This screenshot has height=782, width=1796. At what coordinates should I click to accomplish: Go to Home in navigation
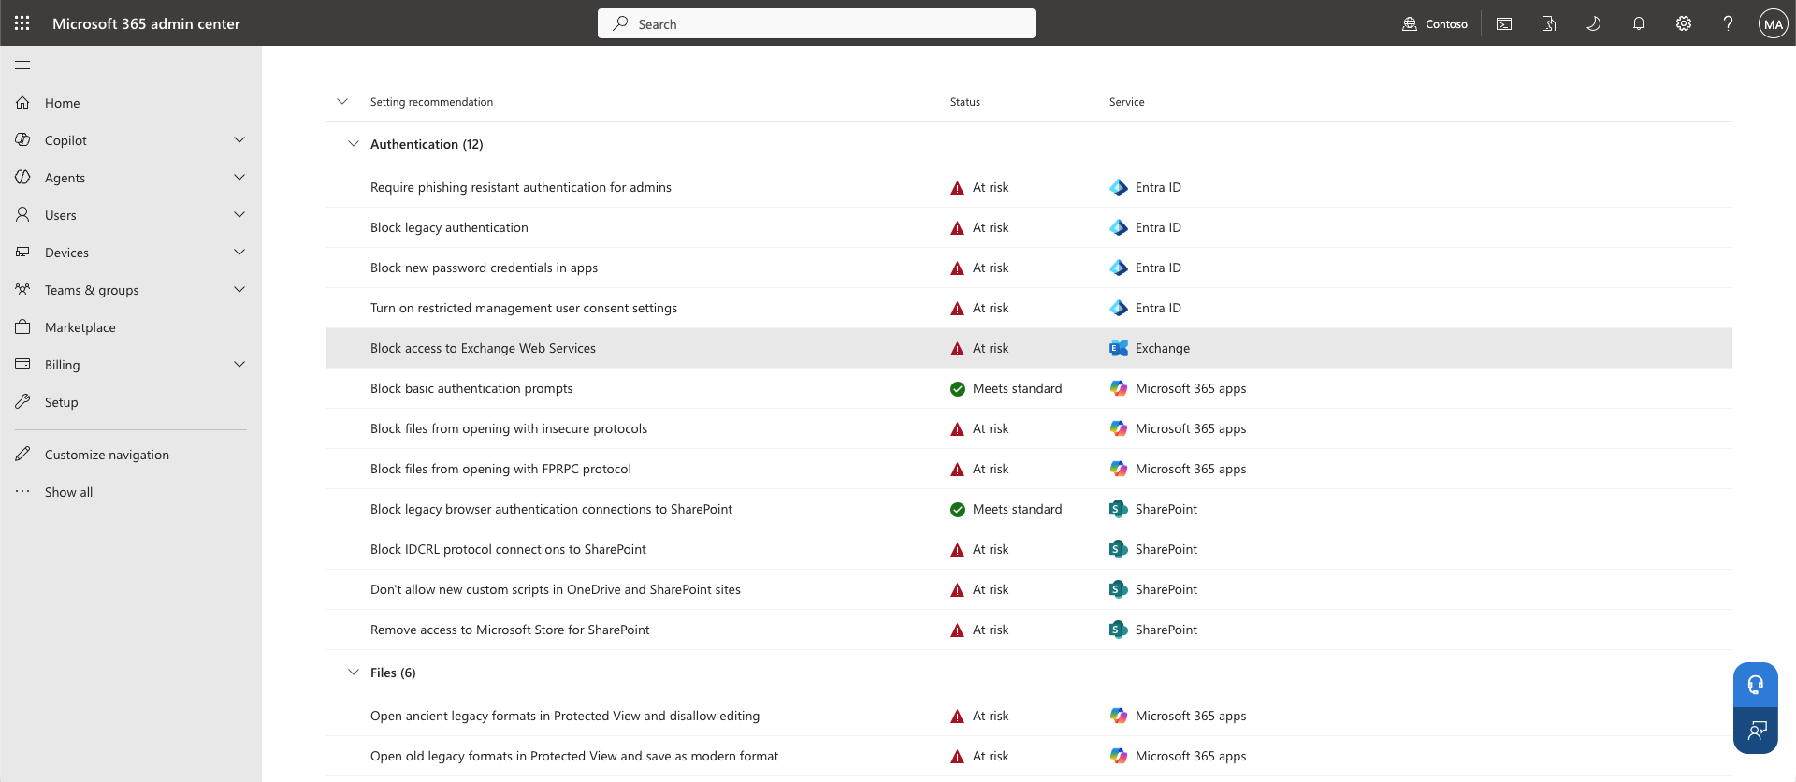[x=63, y=103]
